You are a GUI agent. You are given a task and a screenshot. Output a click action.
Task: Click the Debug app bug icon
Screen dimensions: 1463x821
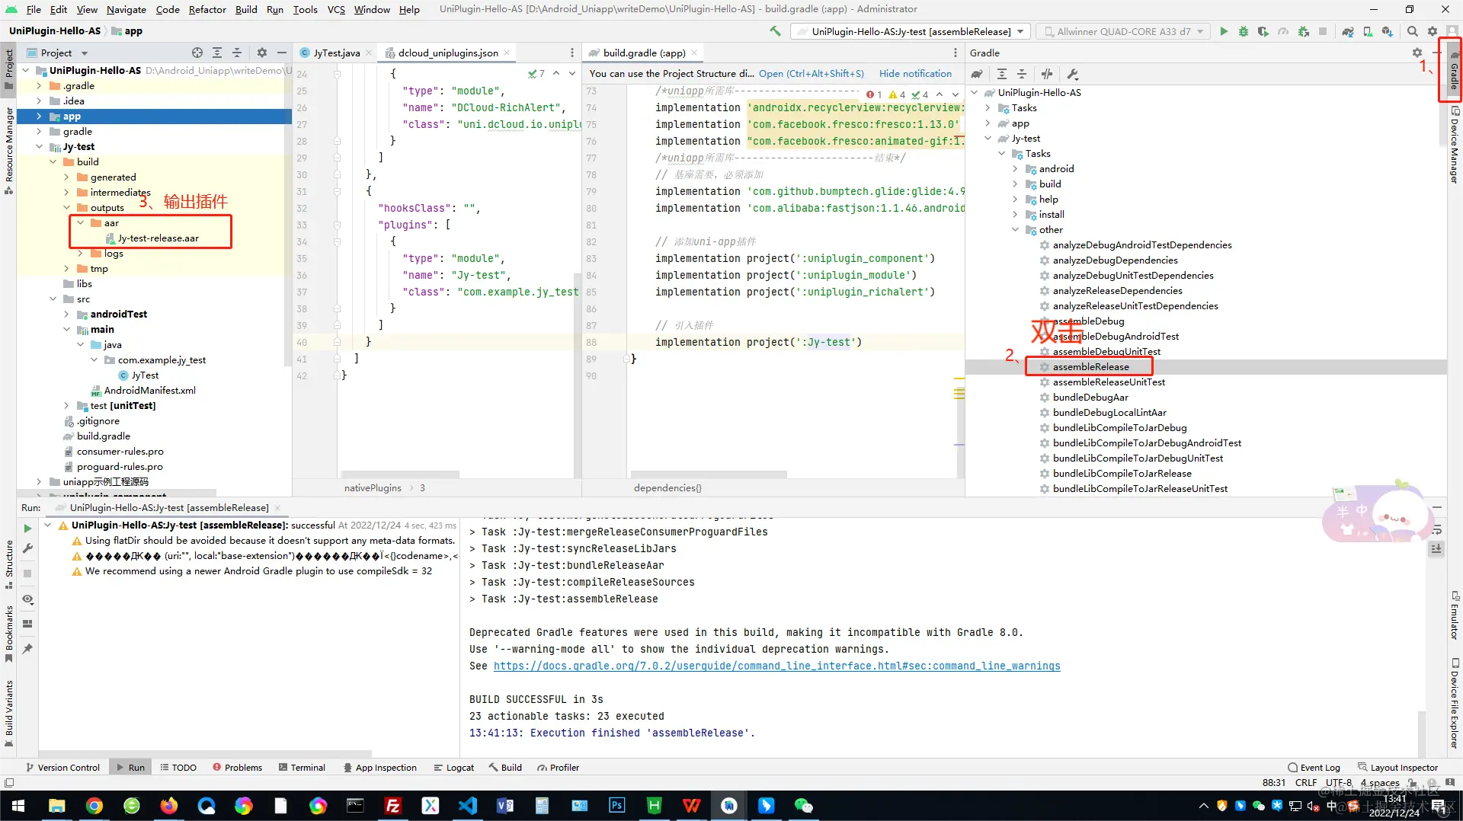1244,31
